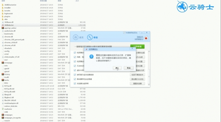Click the 360base.dll file icon
The image size is (221, 122).
click(x=3, y=22)
